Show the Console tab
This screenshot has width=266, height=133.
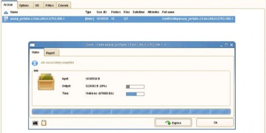63,6
